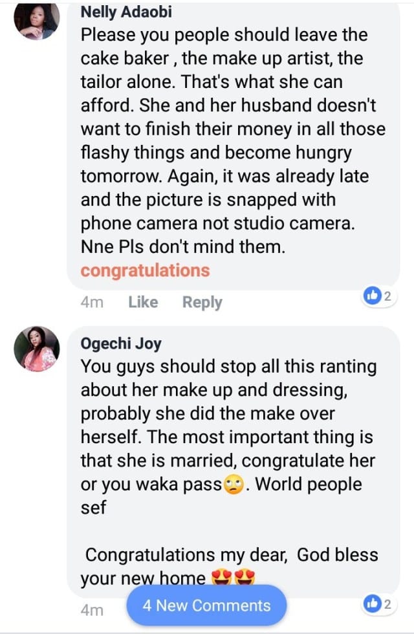
Task: Tap the orange 'congratulations' highlighted word
Action: [x=145, y=270]
